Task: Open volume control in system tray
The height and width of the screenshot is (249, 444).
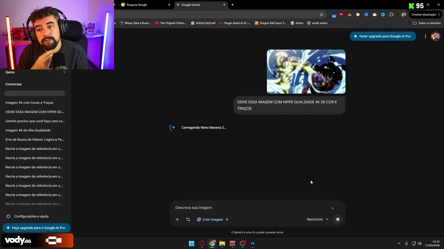Action: click(x=419, y=243)
